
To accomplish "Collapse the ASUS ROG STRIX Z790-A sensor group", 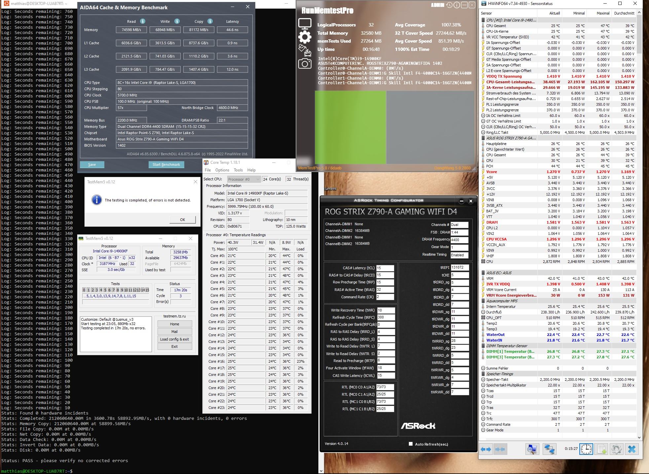I will click(483, 138).
